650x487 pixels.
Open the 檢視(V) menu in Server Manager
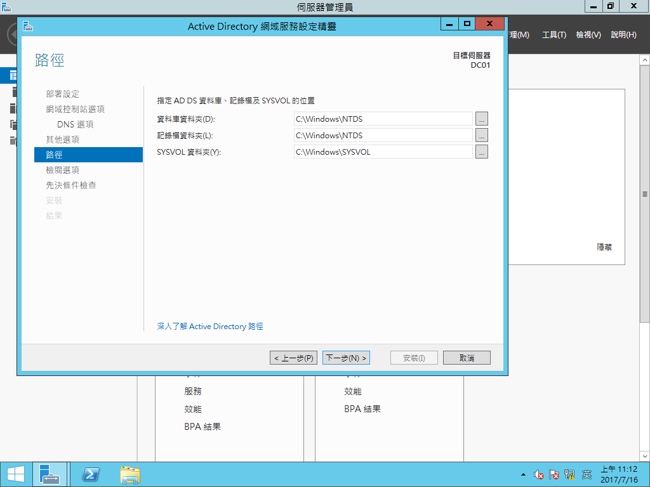(x=588, y=35)
